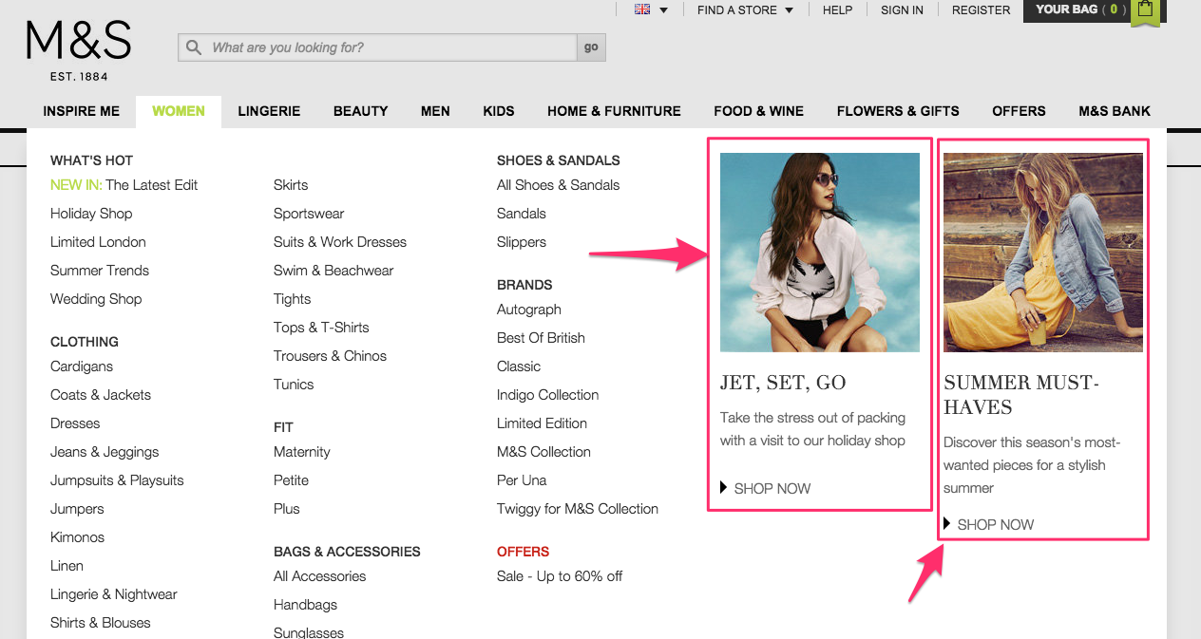Open the shopping bag icon
Viewport: 1201px width, 639px height.
[x=1146, y=11]
